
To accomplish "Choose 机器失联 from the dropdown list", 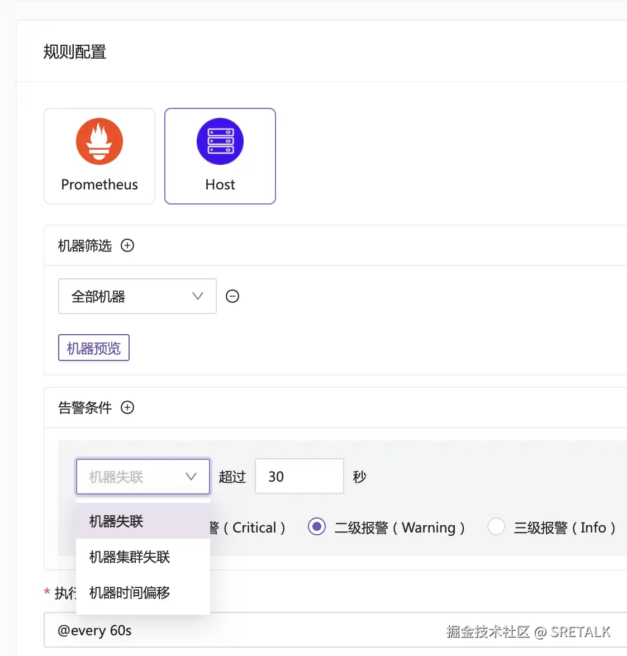I will point(143,521).
